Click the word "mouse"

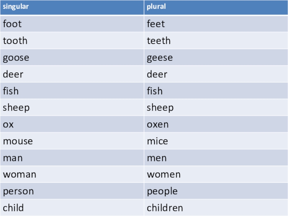(x=18, y=141)
